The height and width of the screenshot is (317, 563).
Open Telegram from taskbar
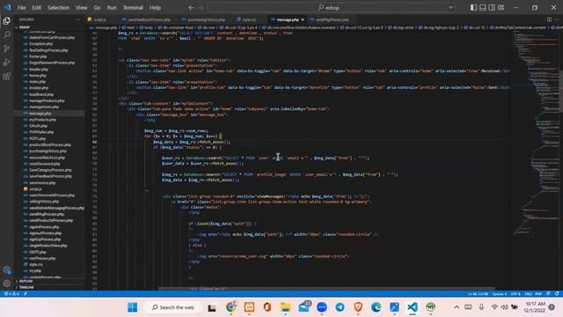click(x=340, y=307)
